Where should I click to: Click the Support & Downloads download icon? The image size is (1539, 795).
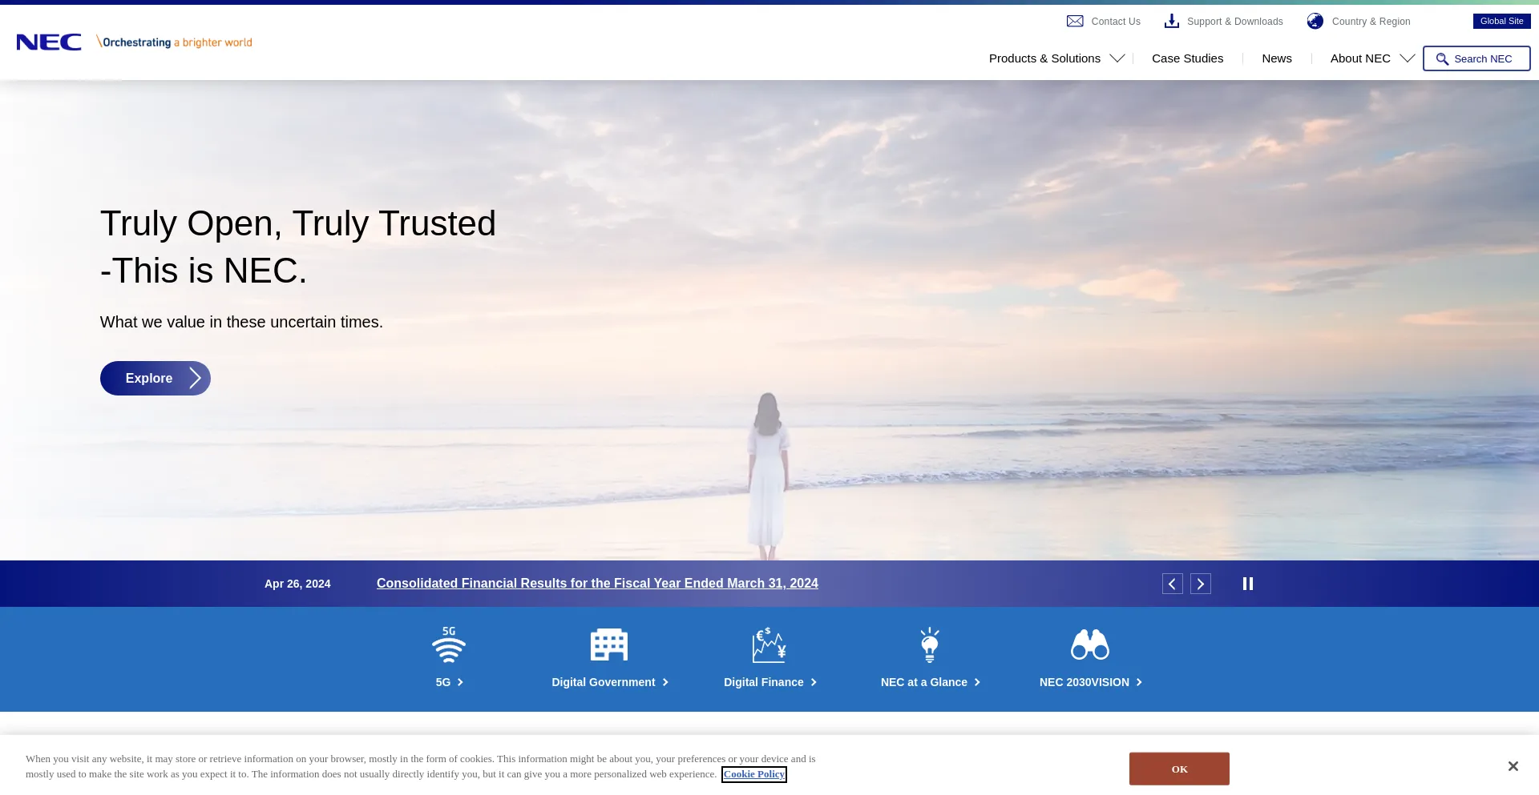click(x=1172, y=21)
